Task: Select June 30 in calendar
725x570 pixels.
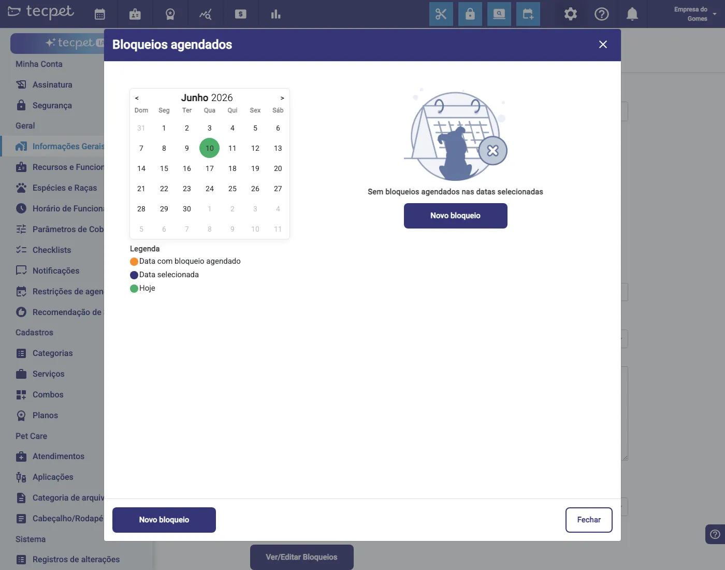Action: point(187,209)
